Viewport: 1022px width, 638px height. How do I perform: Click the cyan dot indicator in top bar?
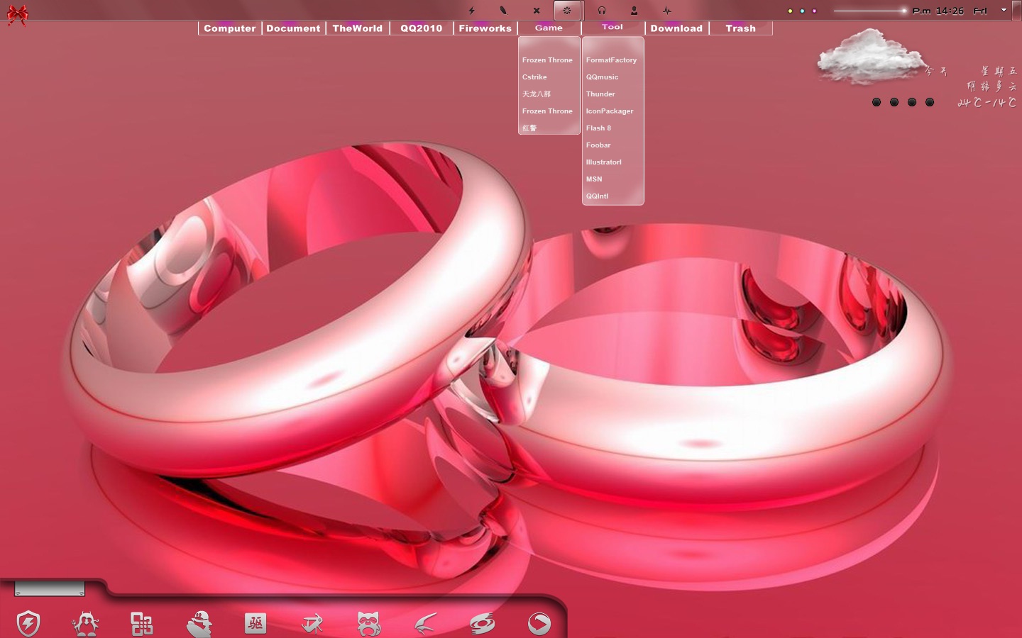pyautogui.click(x=802, y=11)
